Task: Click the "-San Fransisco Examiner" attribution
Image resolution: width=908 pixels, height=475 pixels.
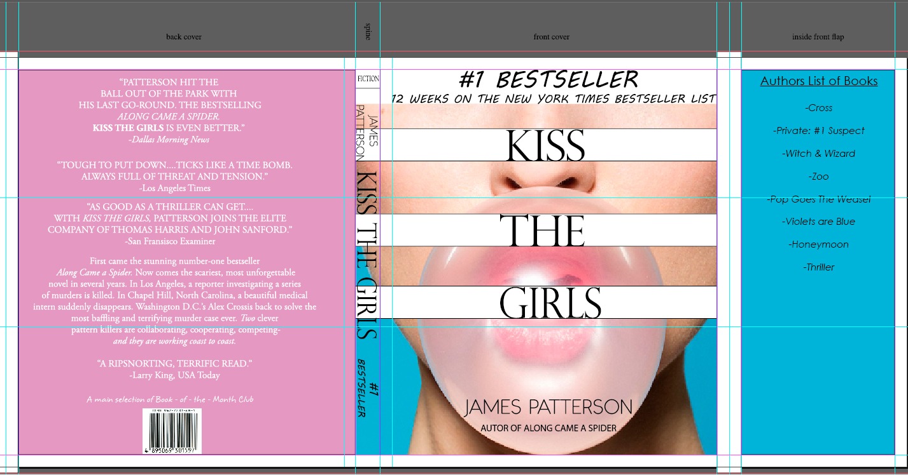Action: click(171, 241)
